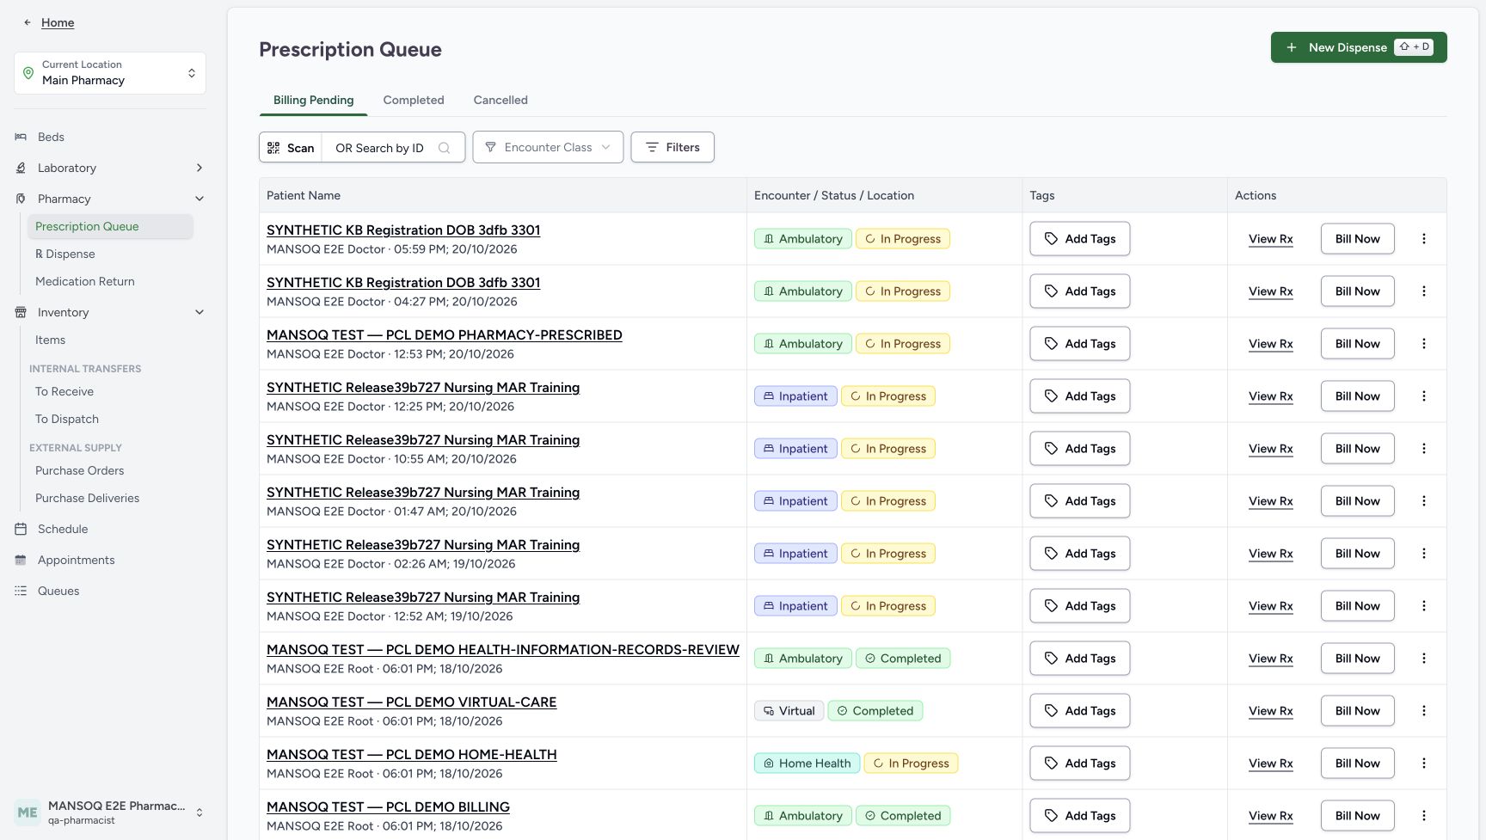This screenshot has height=840, width=1486.
Task: Expand the Laboratory section chevron
Action: [x=200, y=168]
